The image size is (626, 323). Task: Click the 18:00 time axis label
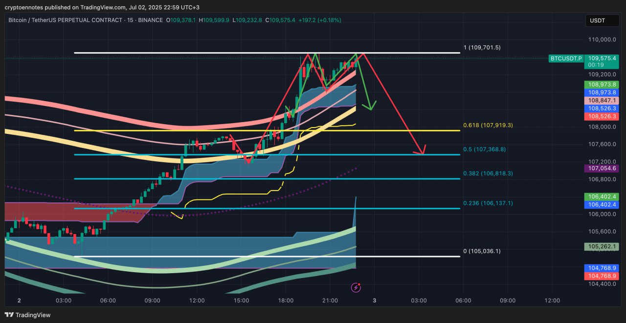286,300
